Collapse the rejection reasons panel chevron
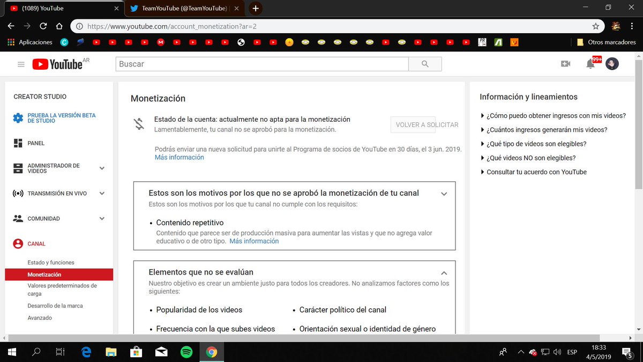Image resolution: width=643 pixels, height=362 pixels. pyautogui.click(x=444, y=194)
